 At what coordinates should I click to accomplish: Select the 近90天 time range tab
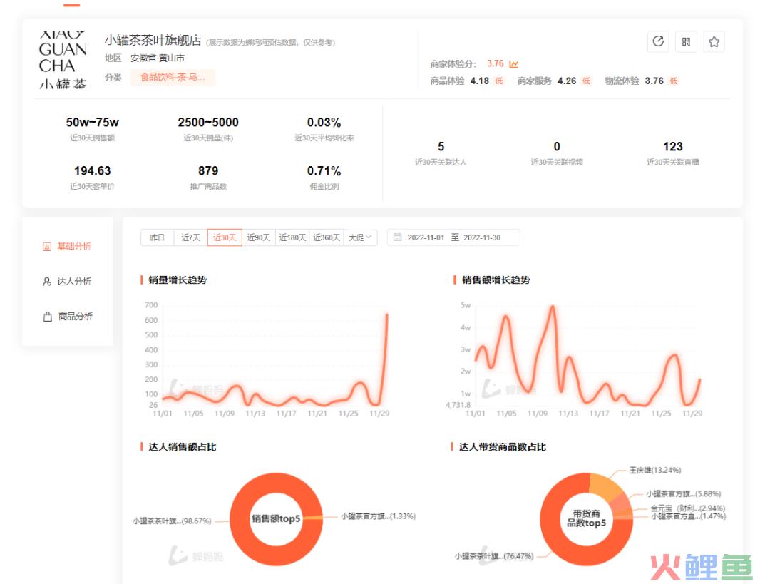pos(258,237)
